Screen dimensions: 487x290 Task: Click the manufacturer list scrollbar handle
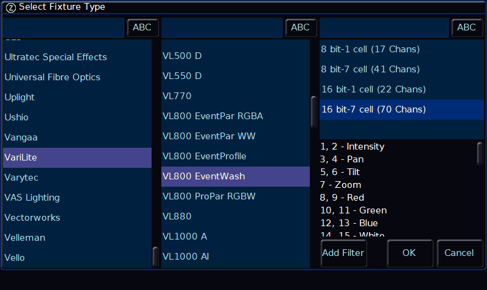pos(156,257)
